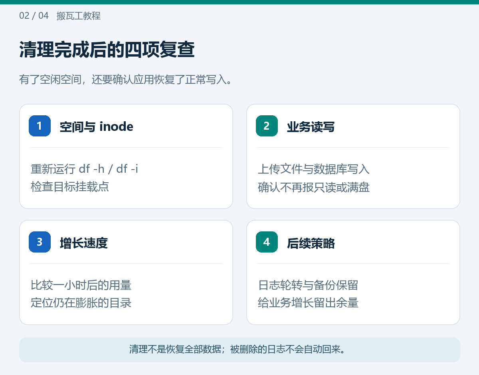Click the green number 2 badge
The height and width of the screenshot is (375, 479).
click(267, 126)
